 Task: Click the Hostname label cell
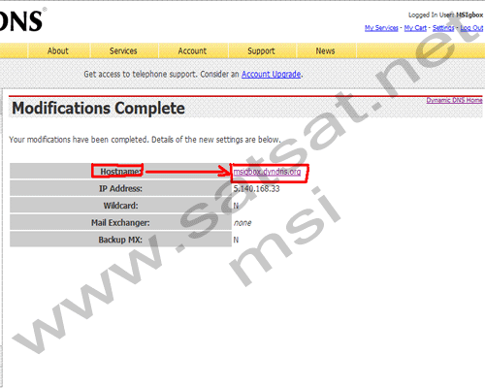point(120,171)
